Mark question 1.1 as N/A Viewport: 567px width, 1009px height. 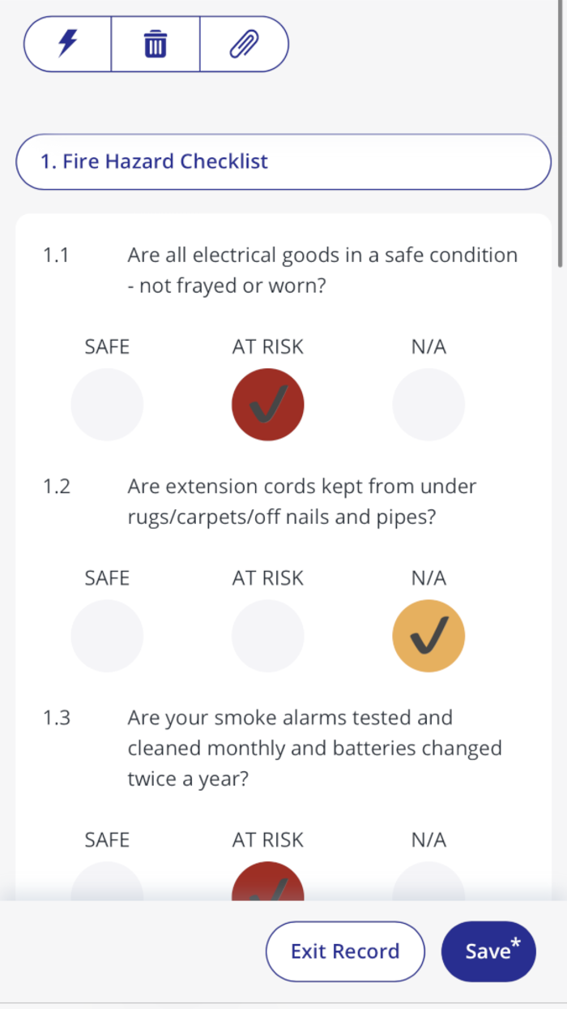point(428,404)
